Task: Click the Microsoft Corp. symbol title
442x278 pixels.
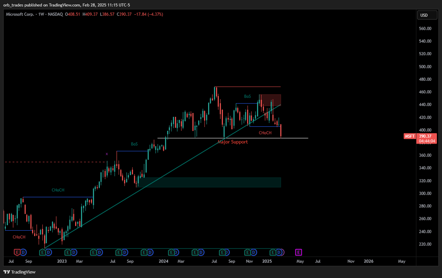Action: pyautogui.click(x=20, y=14)
